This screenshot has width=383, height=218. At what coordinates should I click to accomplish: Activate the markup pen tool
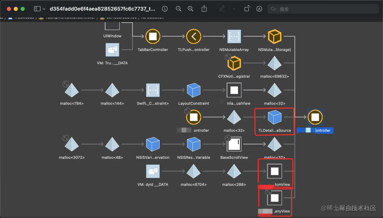coord(222,9)
